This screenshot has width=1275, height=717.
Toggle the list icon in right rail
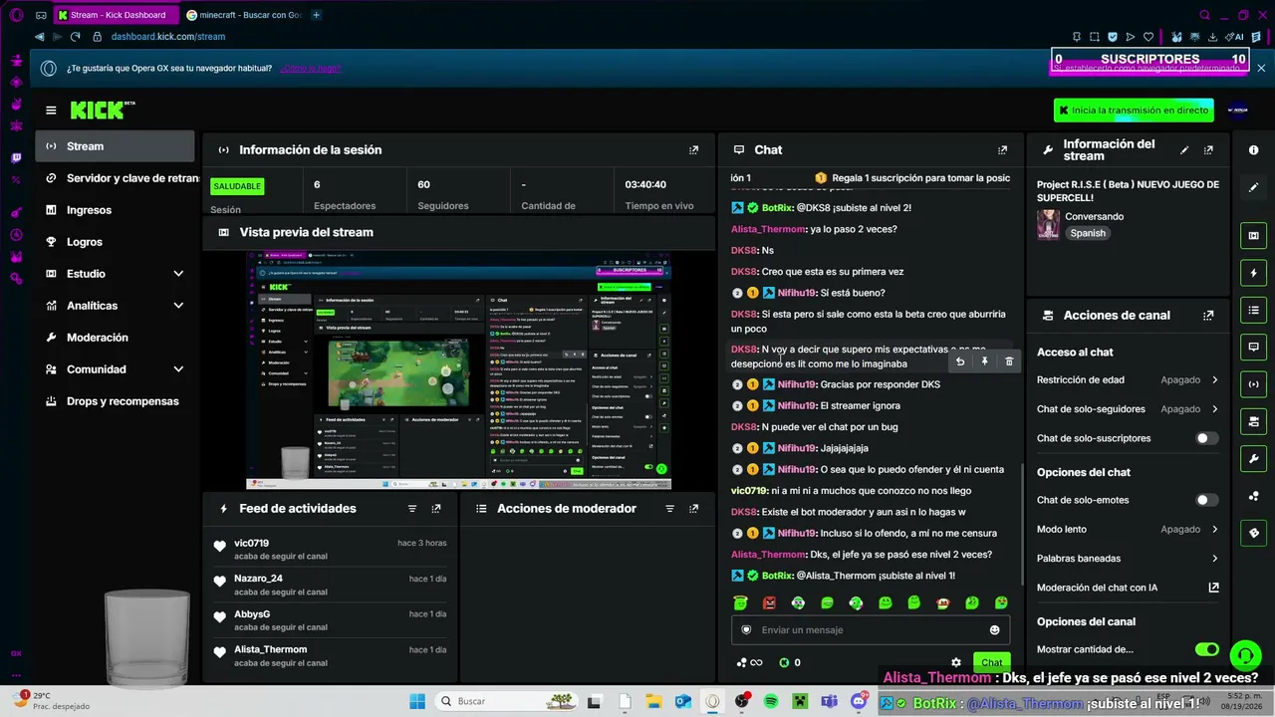pos(1254,311)
